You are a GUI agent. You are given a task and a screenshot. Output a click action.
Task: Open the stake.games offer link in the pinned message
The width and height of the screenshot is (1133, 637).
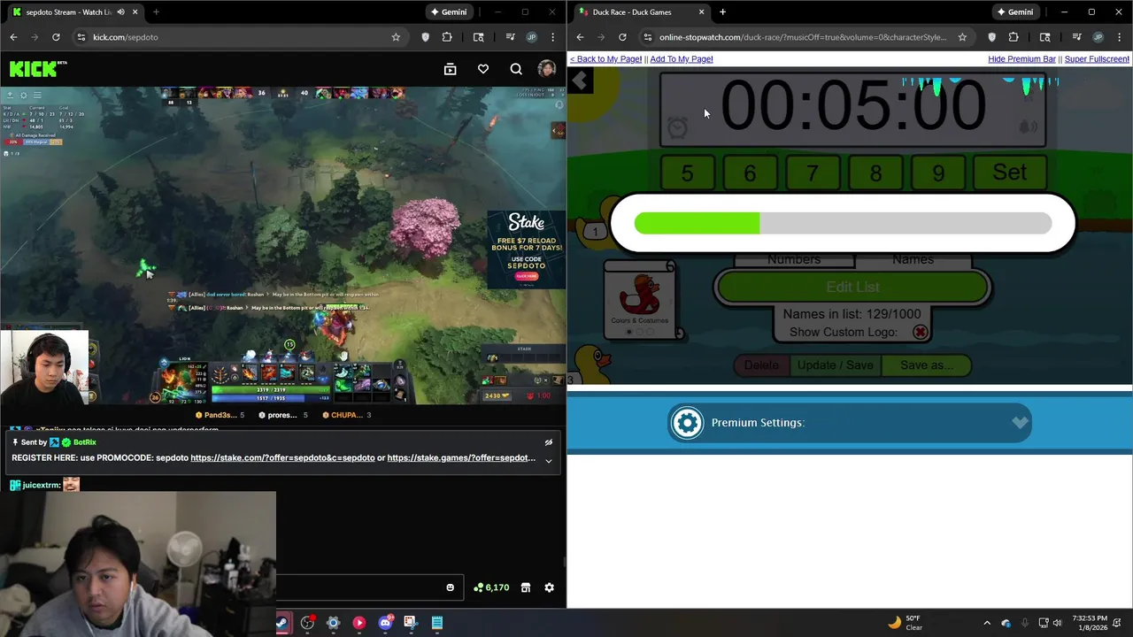(461, 458)
